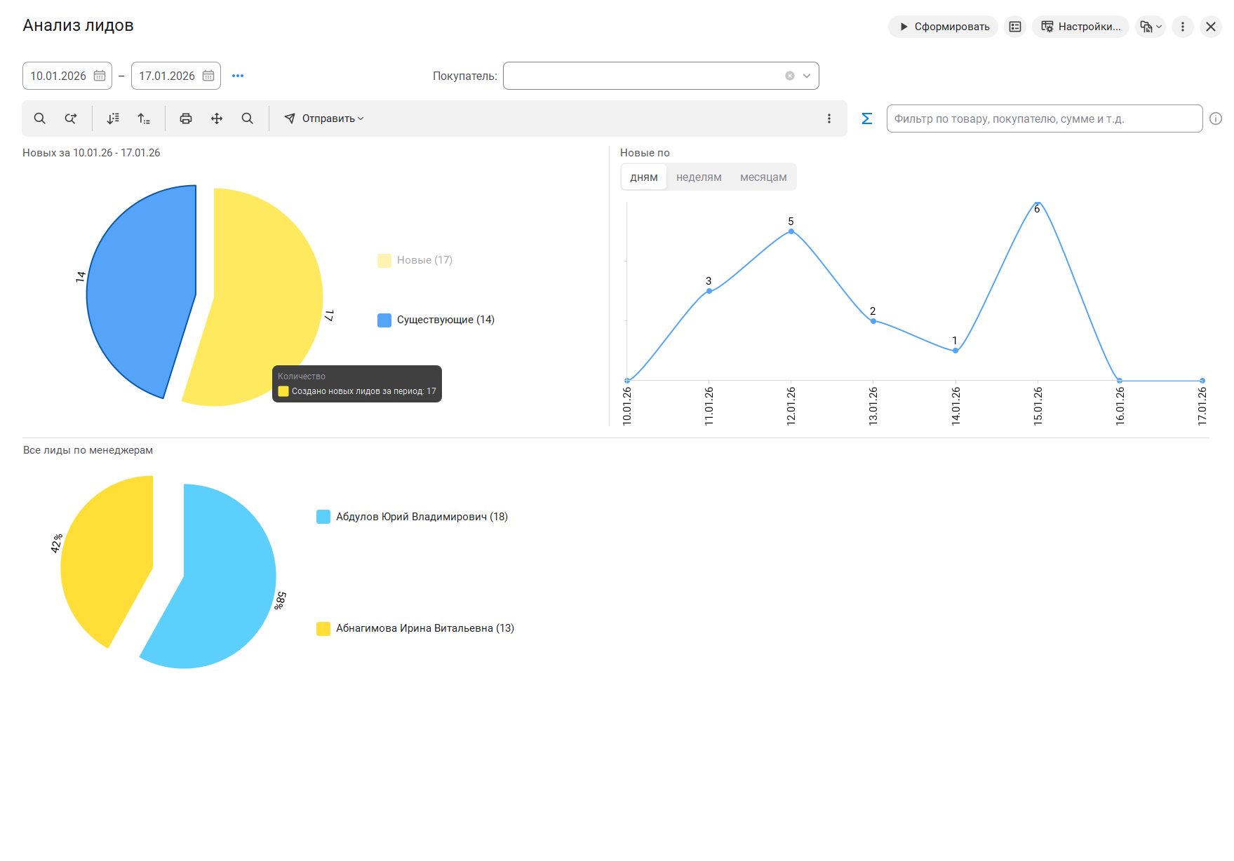The width and height of the screenshot is (1234, 861).
Task: Switch chart to месяцам tab
Action: (x=763, y=177)
